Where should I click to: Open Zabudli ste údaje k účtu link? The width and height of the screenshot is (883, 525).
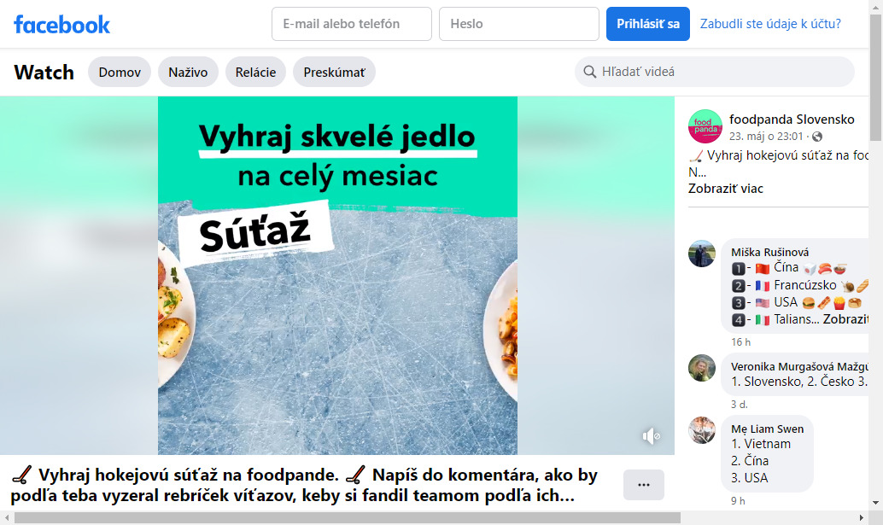click(770, 24)
